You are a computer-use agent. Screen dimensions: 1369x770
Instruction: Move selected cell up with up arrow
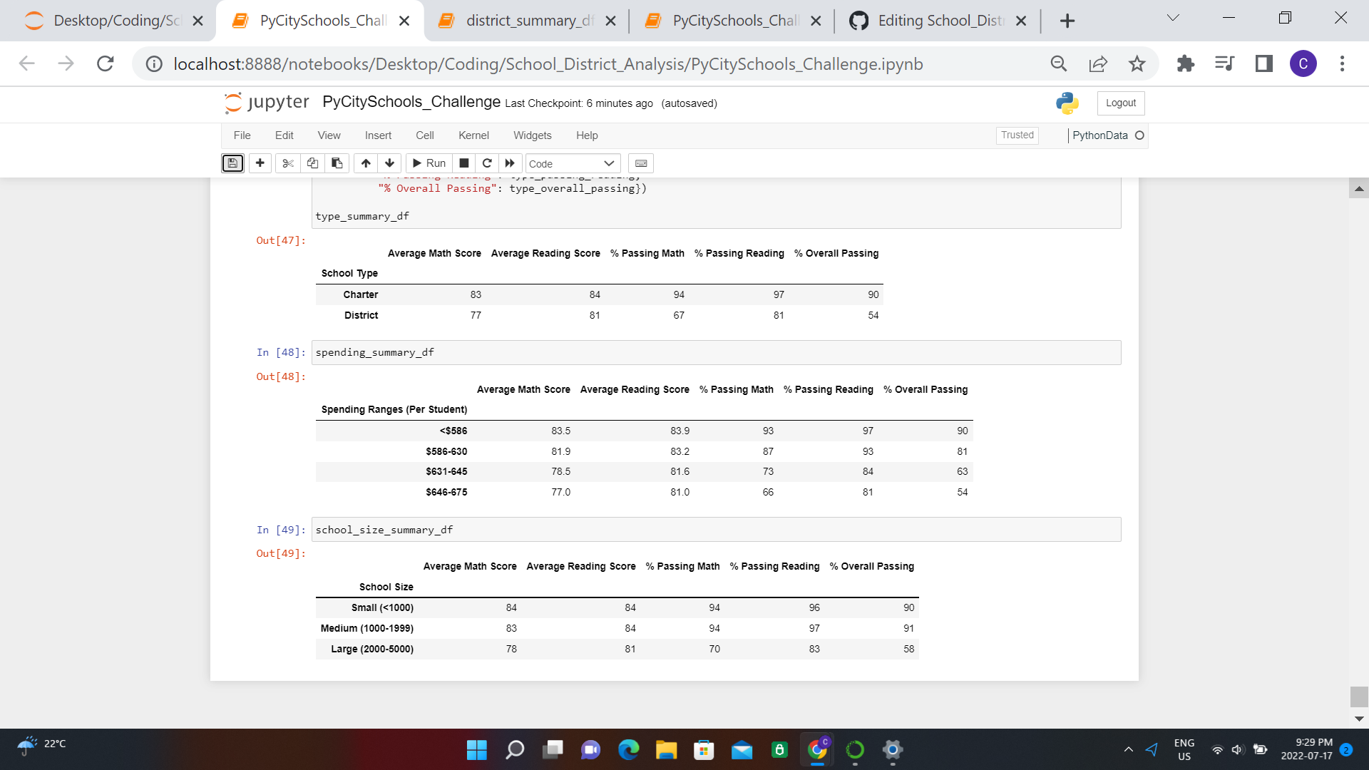(x=366, y=163)
